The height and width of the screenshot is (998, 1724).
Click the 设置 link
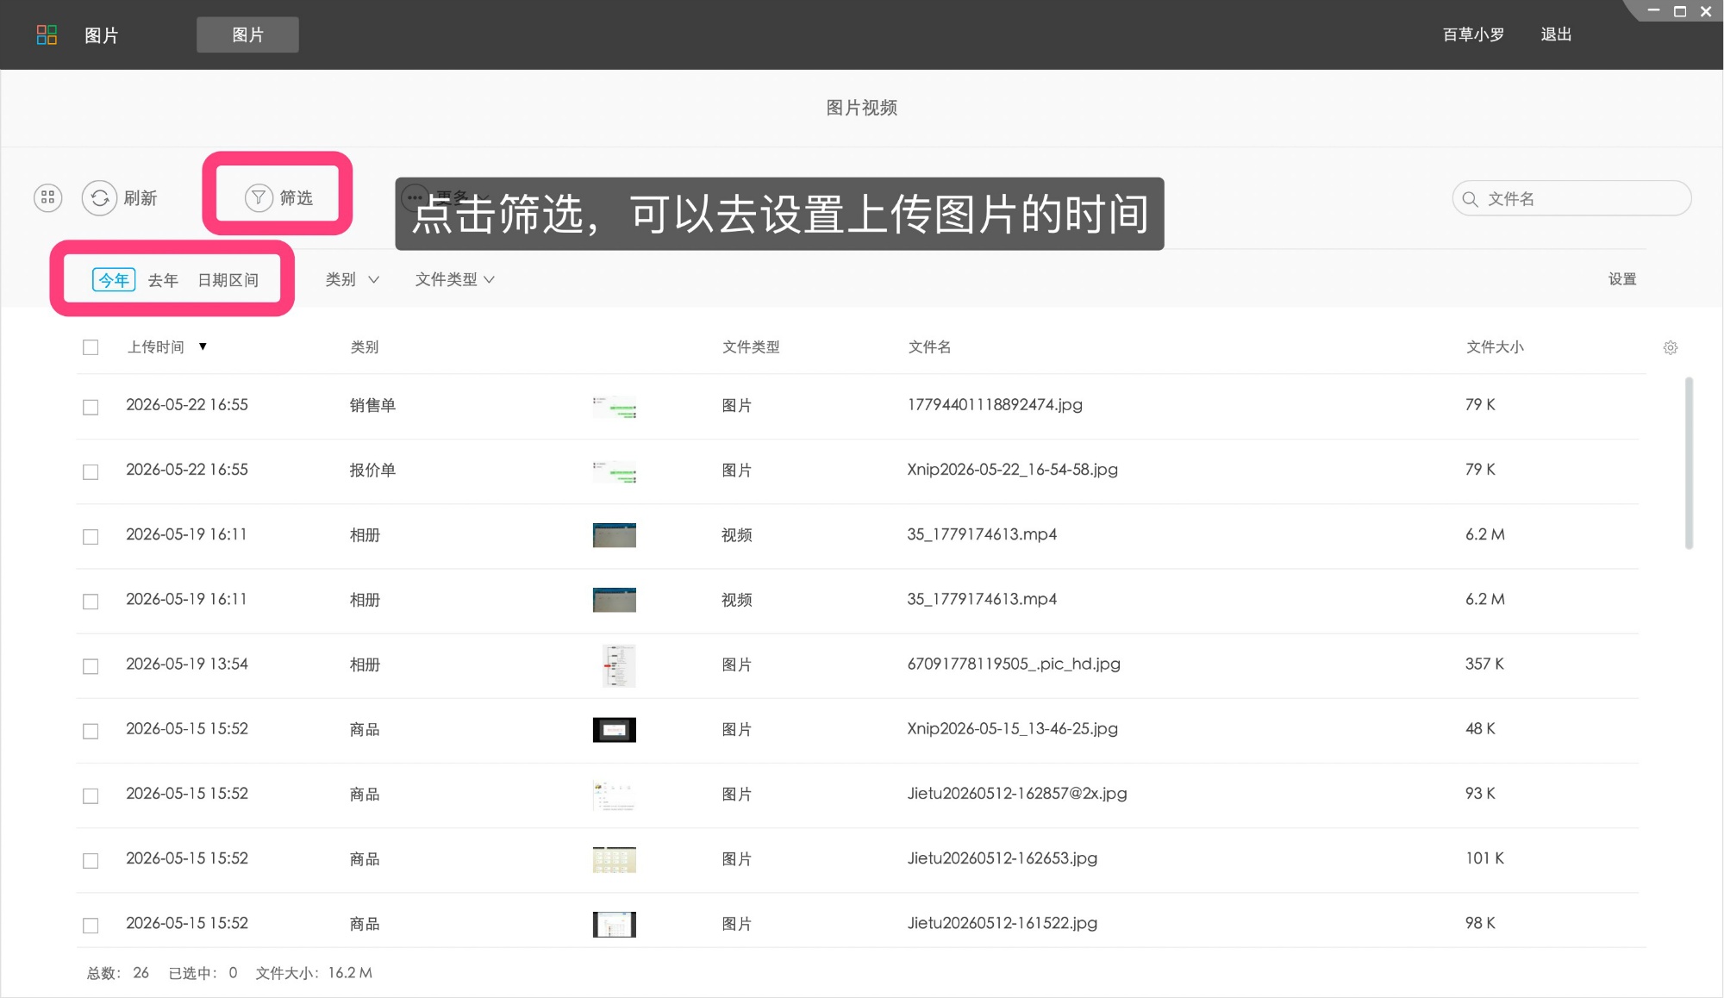click(1622, 279)
